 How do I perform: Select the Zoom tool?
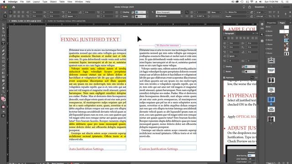click(3, 92)
